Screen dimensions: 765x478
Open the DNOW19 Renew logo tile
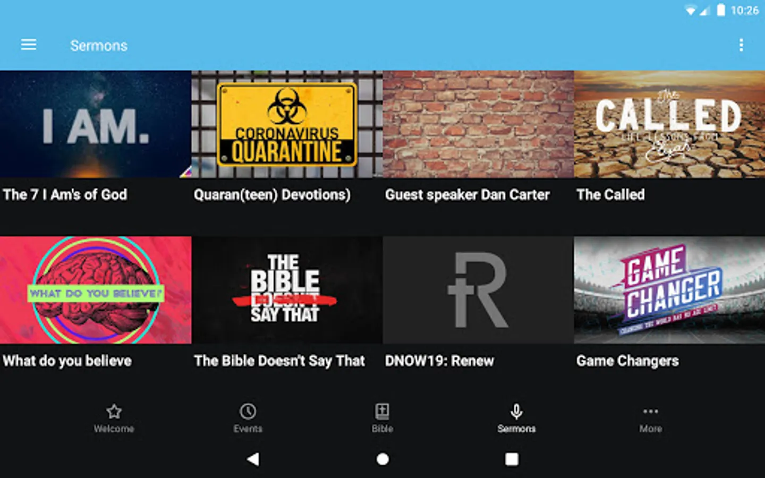(x=478, y=290)
